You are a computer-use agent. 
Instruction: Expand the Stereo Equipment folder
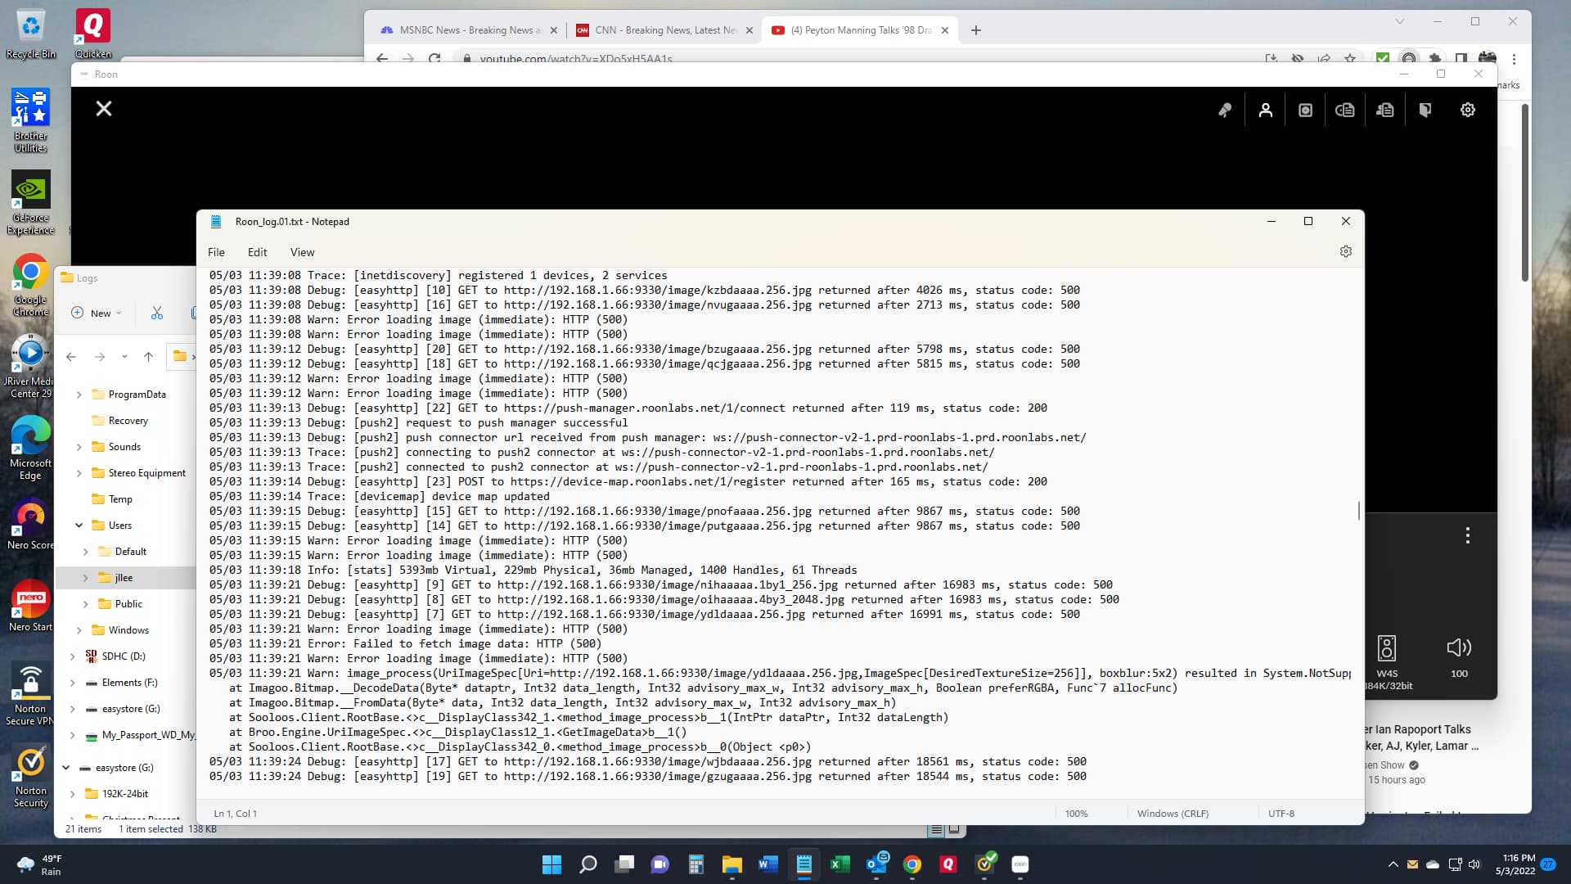click(x=79, y=473)
